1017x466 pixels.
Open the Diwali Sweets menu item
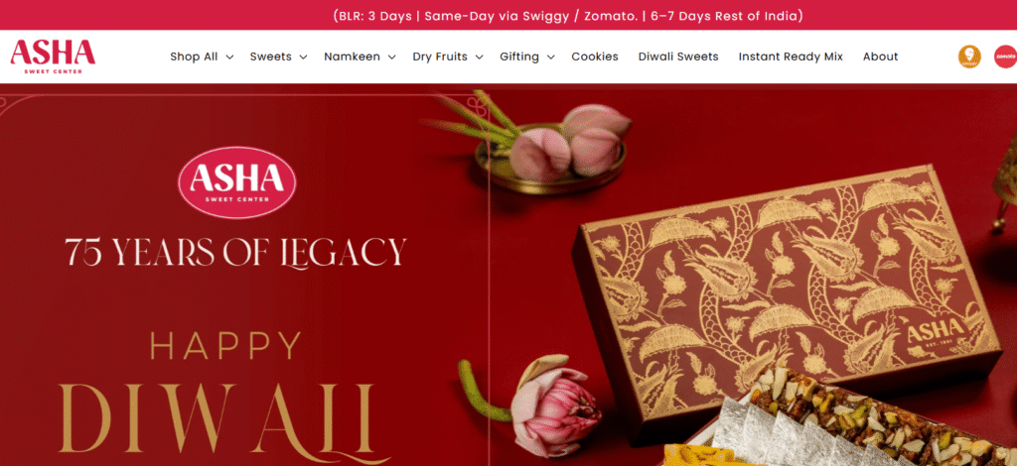[x=678, y=57]
